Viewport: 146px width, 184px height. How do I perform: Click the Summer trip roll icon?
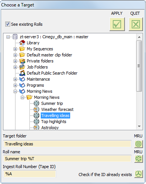(37, 103)
